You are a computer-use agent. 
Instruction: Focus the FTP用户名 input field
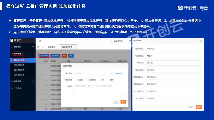tap(174, 91)
